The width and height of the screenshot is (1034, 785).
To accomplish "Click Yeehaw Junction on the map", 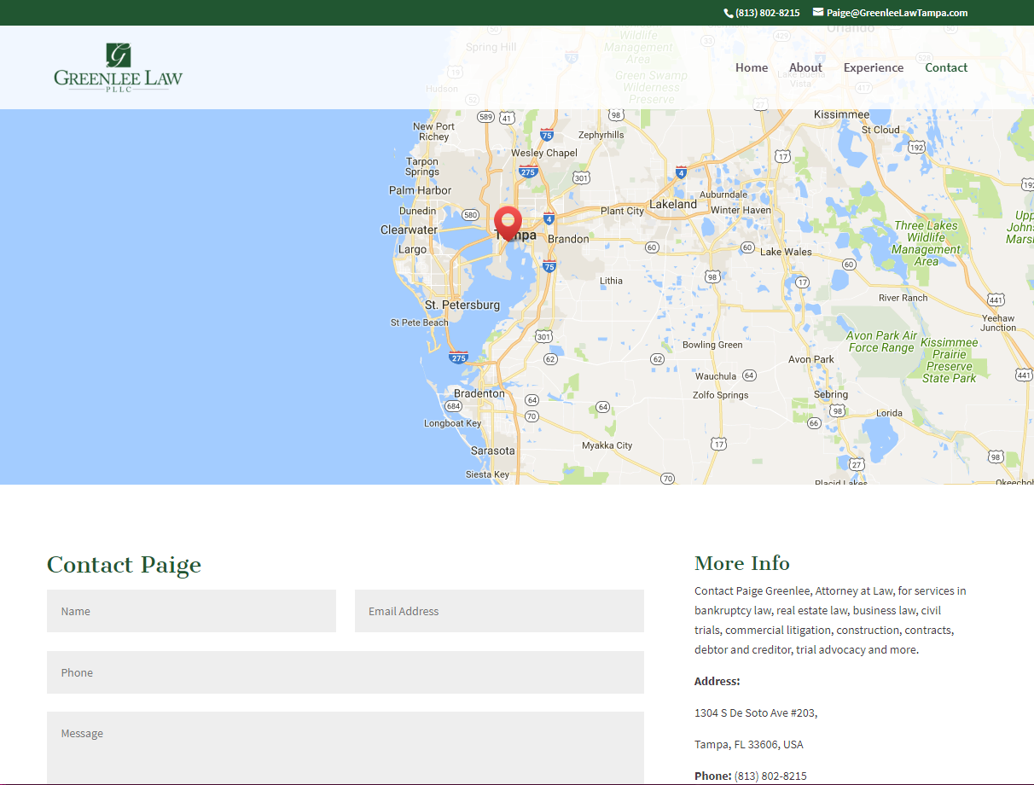I will pos(998,323).
